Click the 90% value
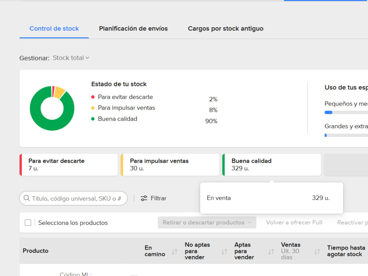The width and height of the screenshot is (368, 276). pos(211,121)
